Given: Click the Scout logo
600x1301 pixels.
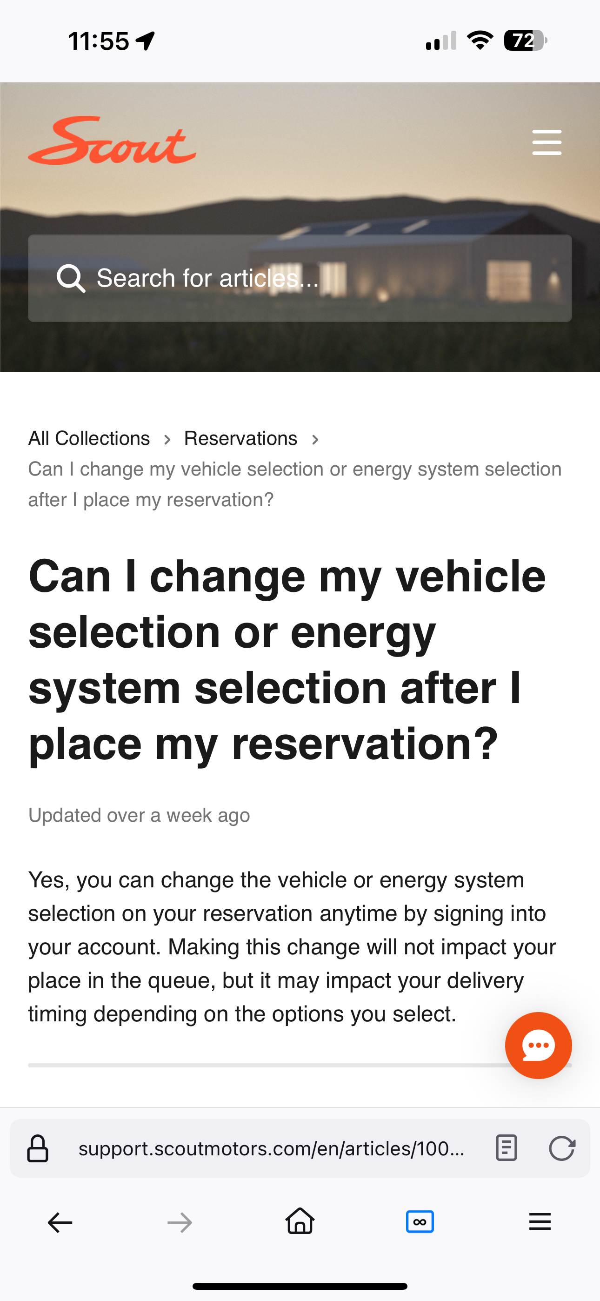Looking at the screenshot, I should [x=112, y=141].
